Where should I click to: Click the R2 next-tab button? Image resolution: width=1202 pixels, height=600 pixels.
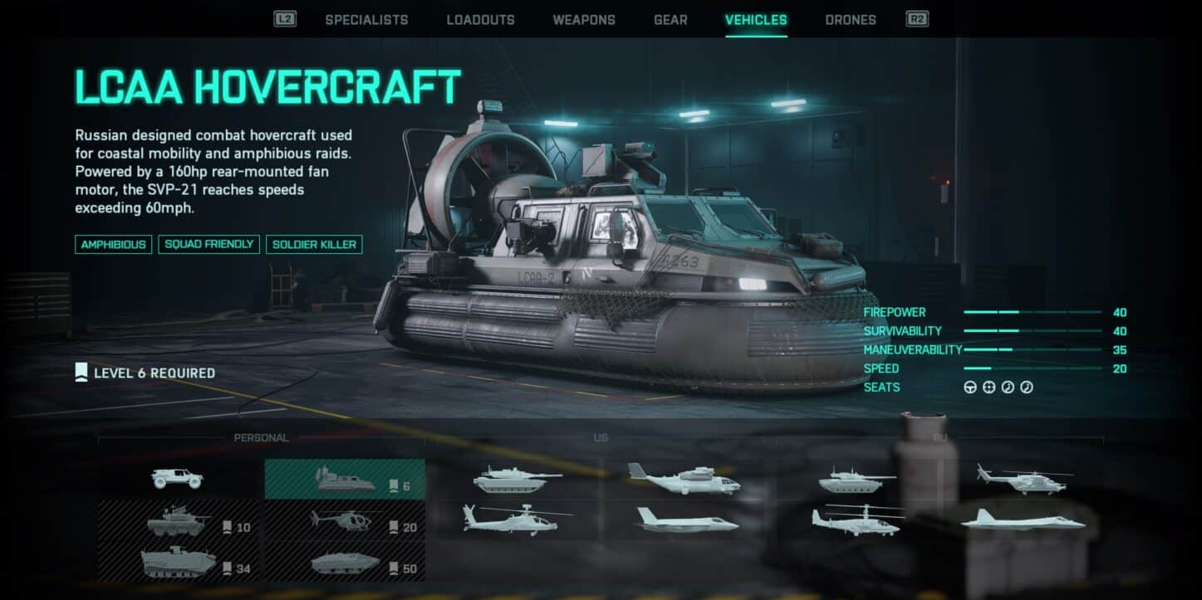tap(917, 19)
